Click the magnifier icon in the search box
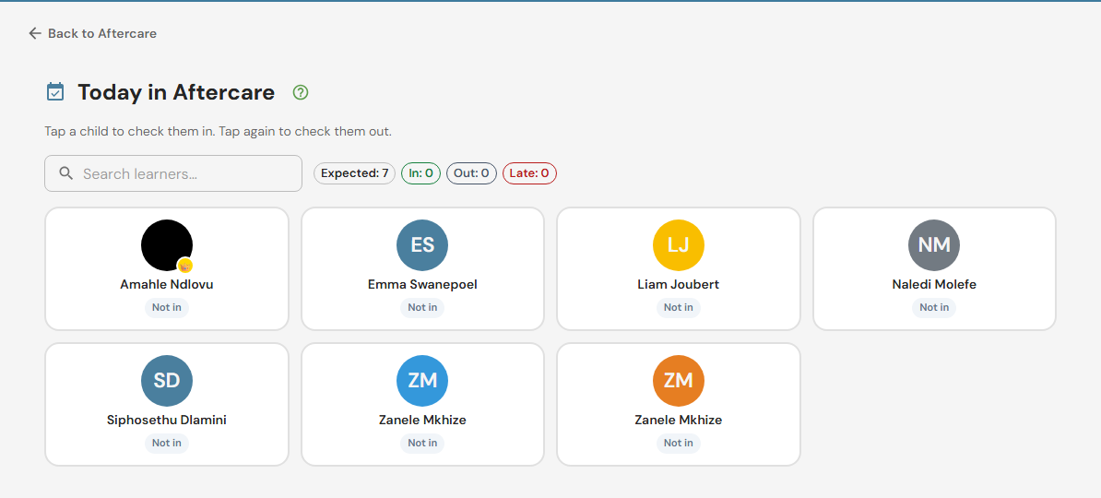This screenshot has height=498, width=1101. coord(66,173)
